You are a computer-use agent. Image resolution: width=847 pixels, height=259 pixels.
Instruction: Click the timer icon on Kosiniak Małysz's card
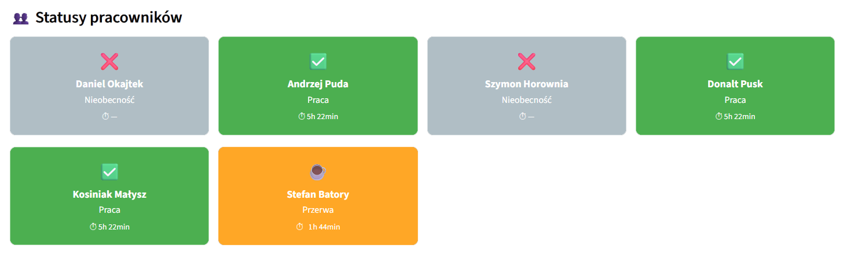pos(93,227)
